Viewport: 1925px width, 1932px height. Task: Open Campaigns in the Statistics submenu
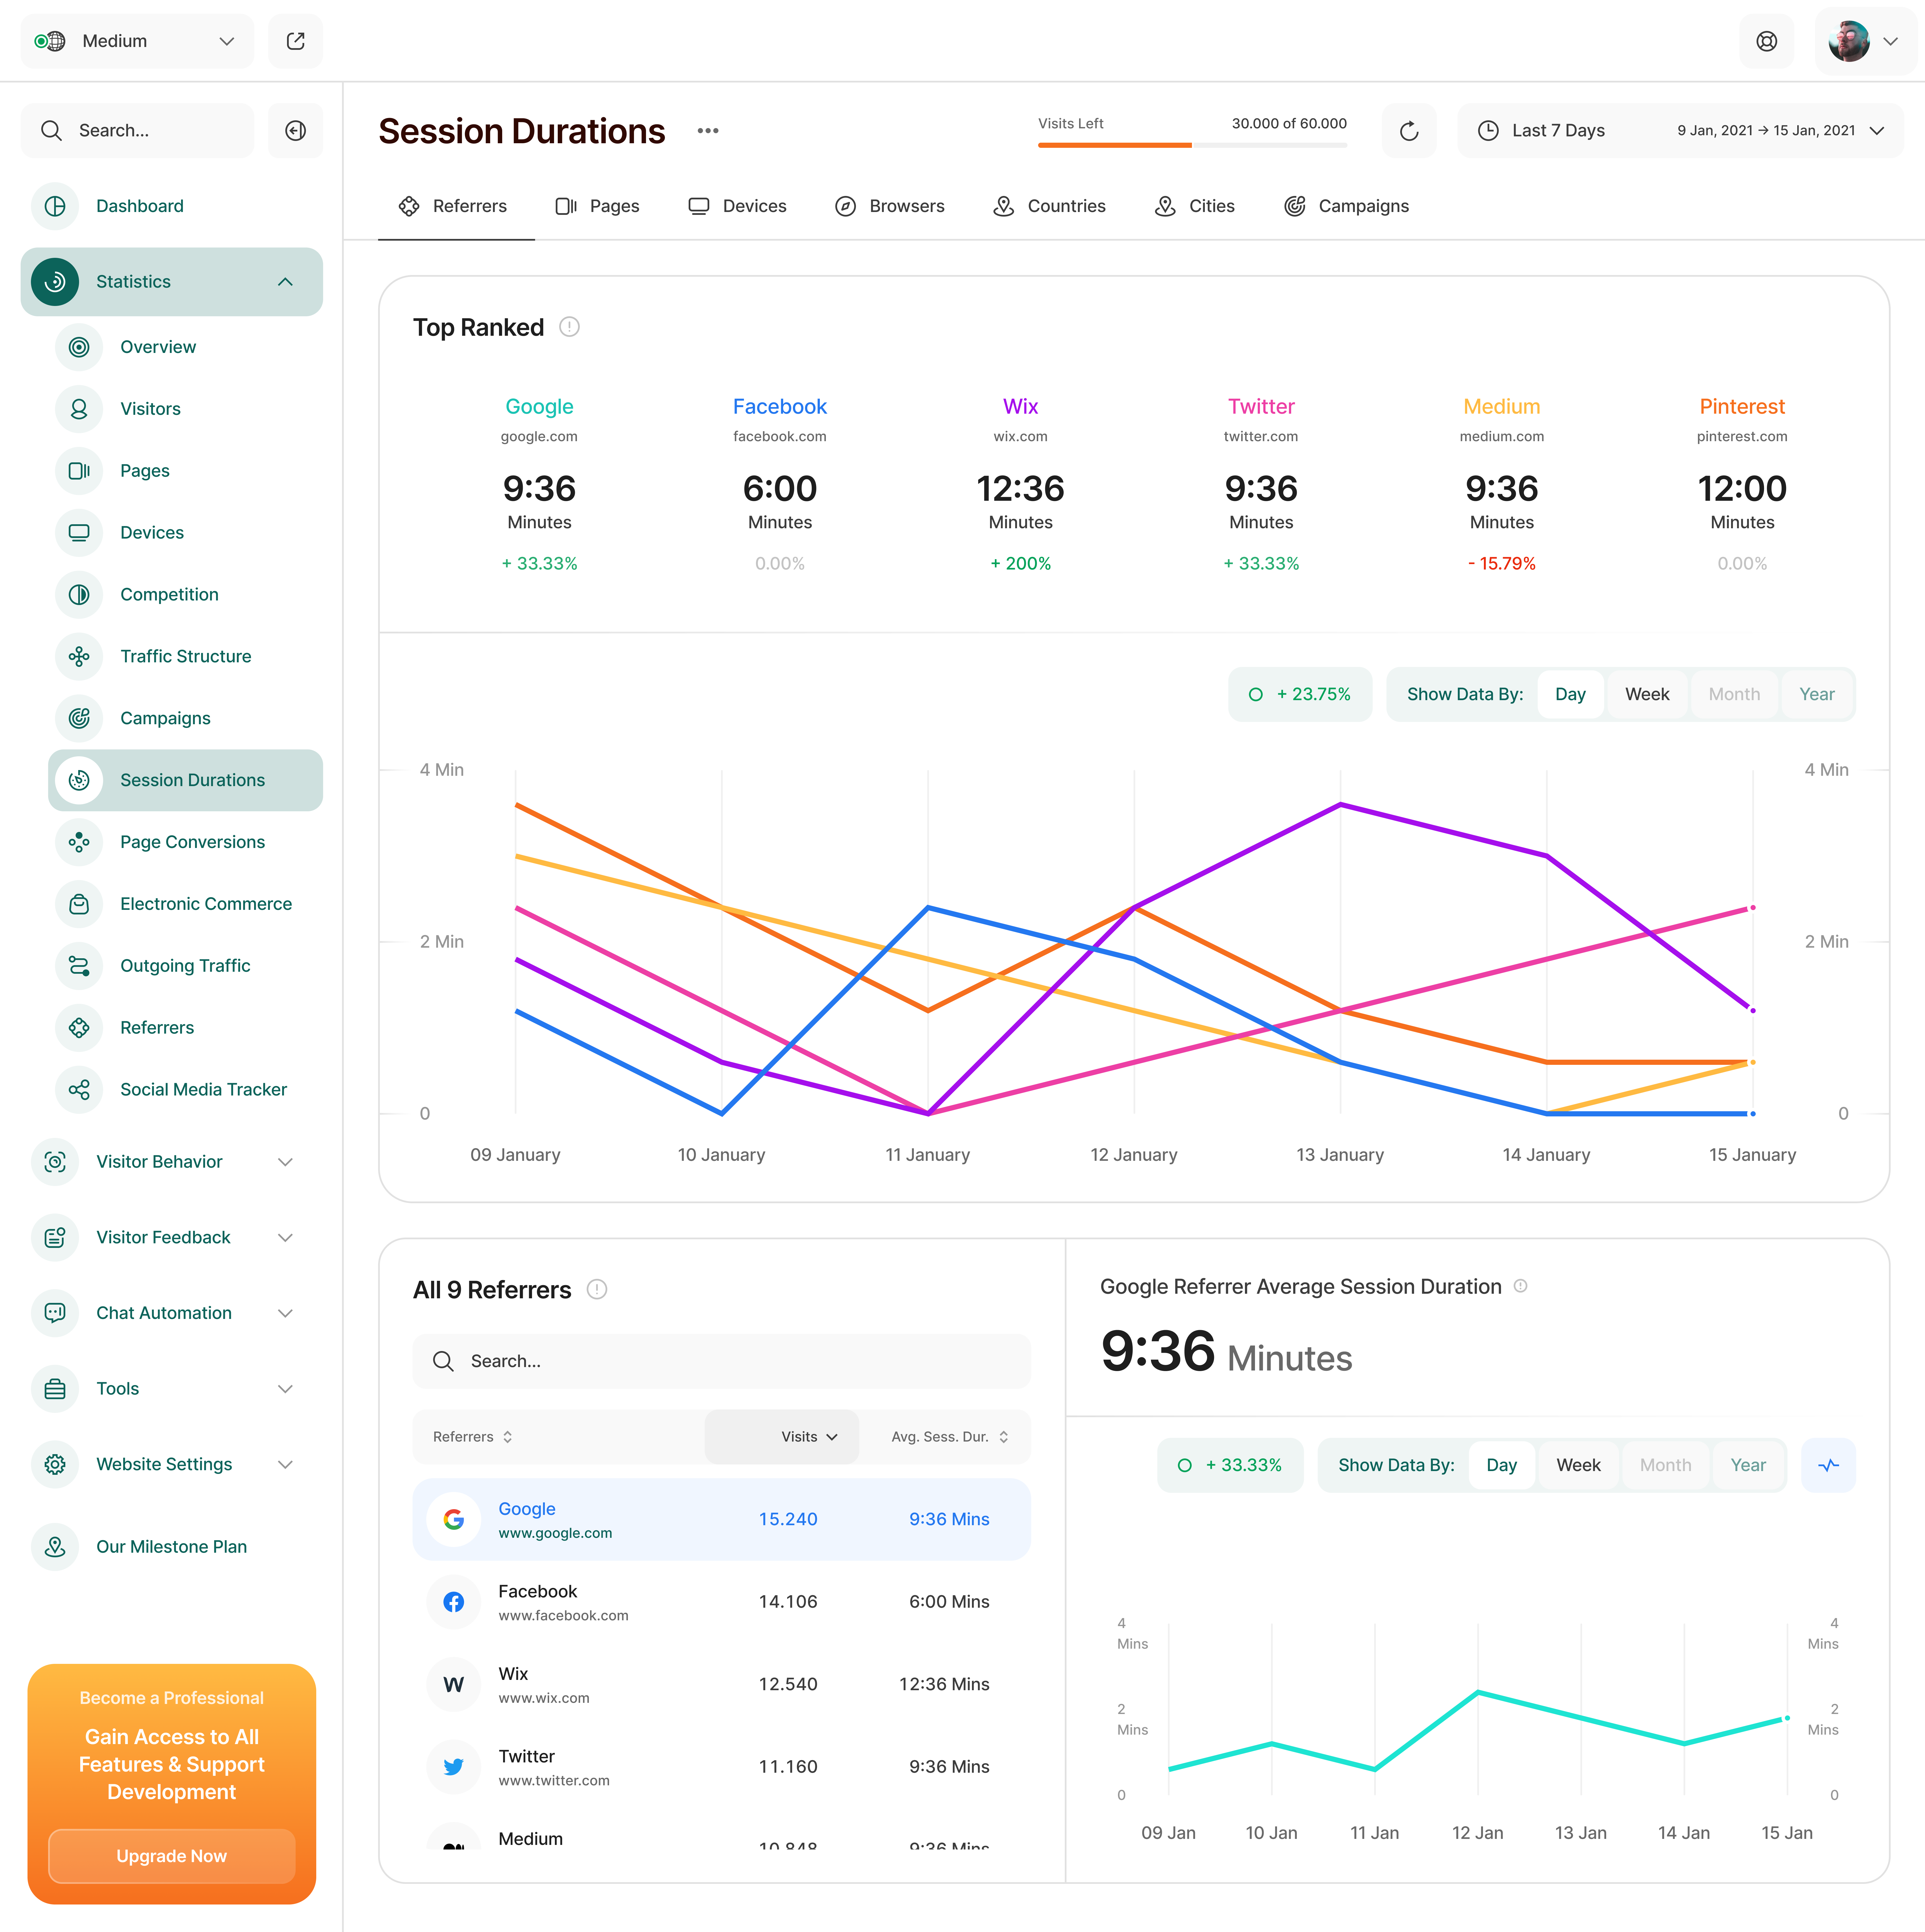[x=165, y=718]
